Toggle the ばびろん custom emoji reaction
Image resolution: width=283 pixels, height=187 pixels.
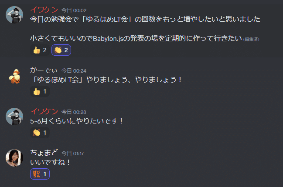tap(40, 174)
